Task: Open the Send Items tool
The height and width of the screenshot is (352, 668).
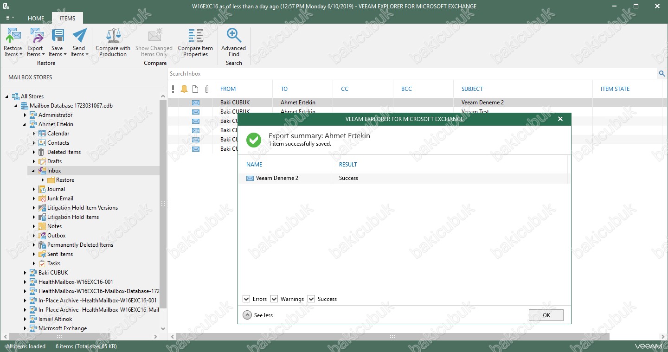Action: point(79,42)
